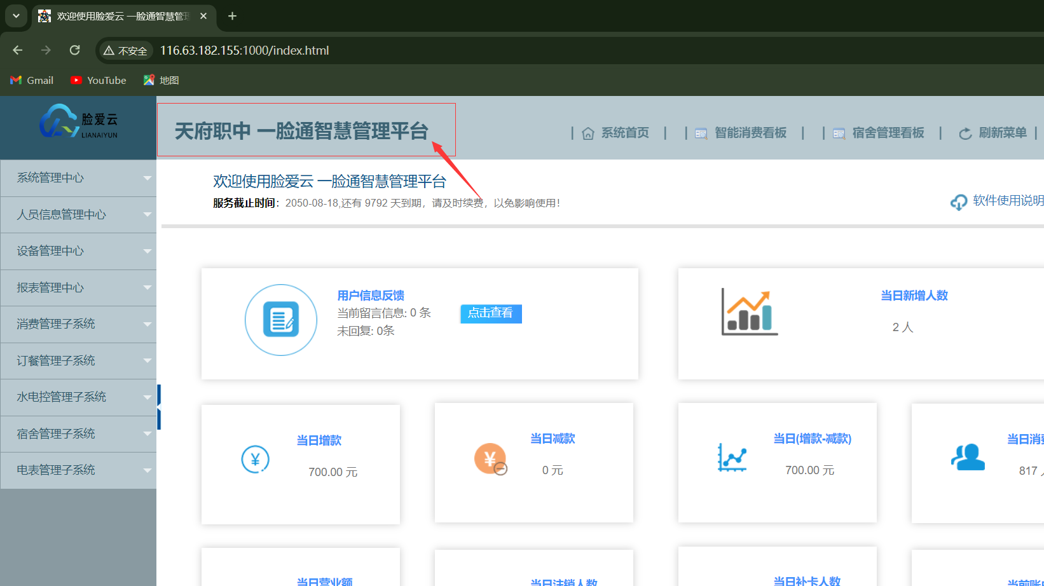Click the expiry text '2050-08-18,还有 9792 天到期'
1044x586 pixels.
354,203
